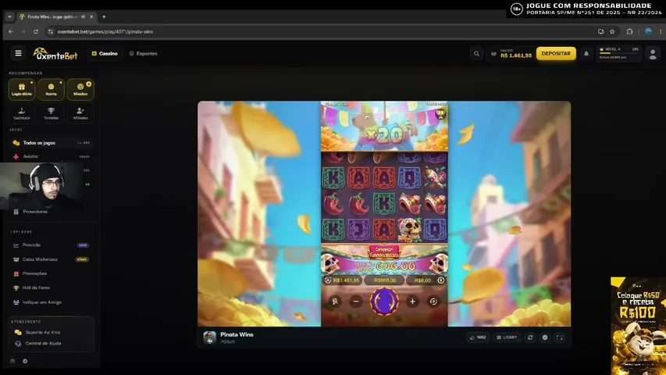Open the browser three-dot menu

[661, 31]
